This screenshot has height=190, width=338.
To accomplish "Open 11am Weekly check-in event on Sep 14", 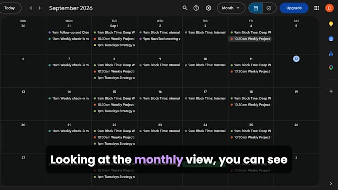I will 69,98.
